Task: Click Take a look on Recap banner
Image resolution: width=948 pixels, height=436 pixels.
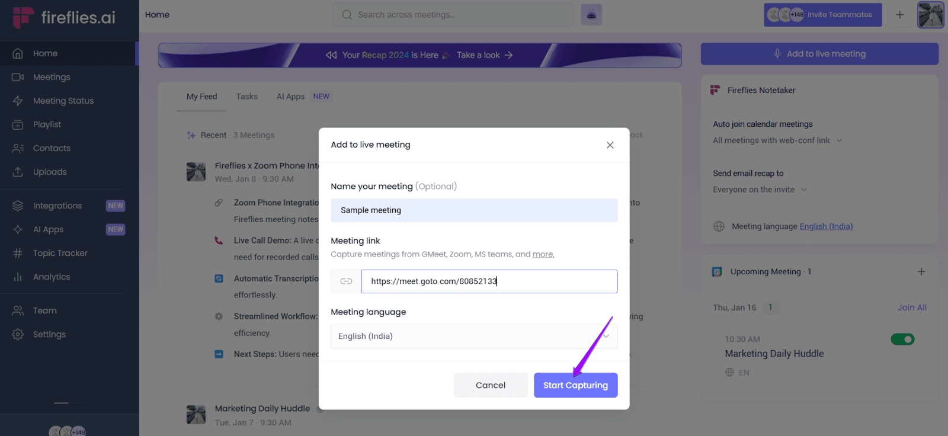Action: click(x=485, y=55)
